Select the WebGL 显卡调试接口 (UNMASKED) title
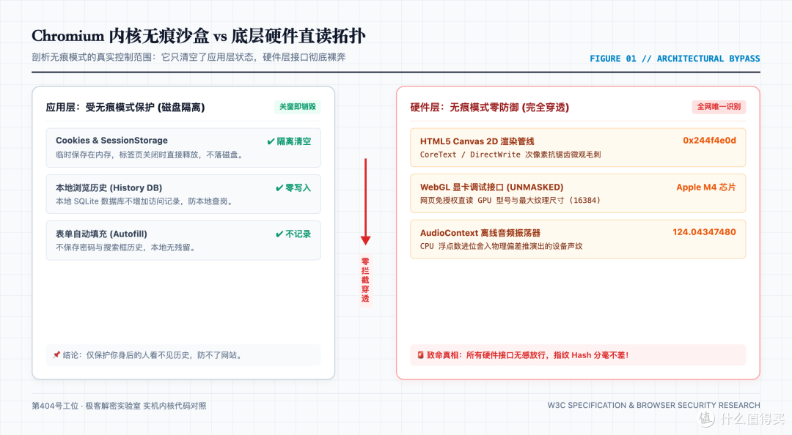The image size is (792, 435). click(x=492, y=187)
